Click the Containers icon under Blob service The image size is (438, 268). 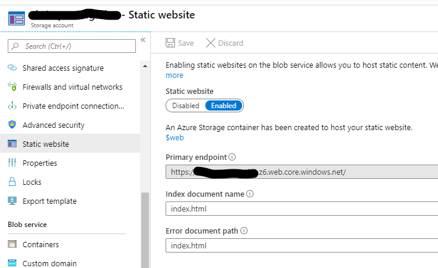coord(12,244)
